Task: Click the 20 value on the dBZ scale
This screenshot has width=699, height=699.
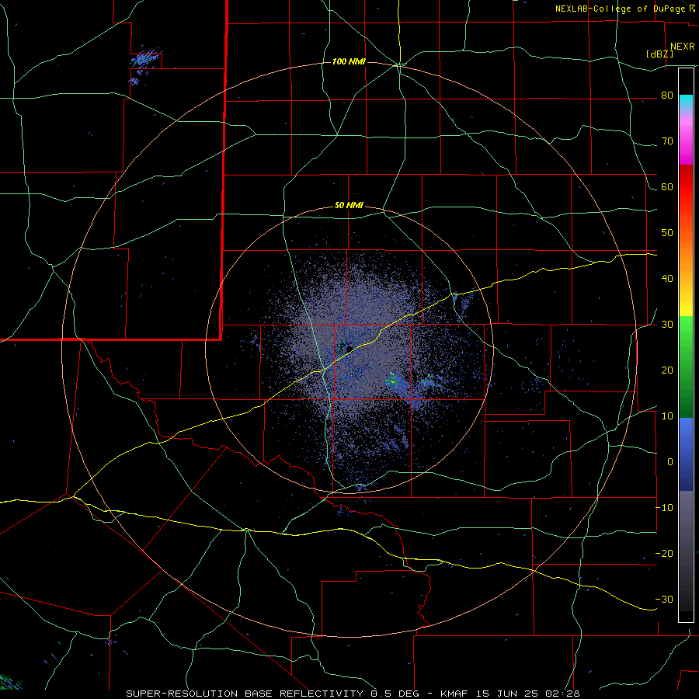Action: 667,370
